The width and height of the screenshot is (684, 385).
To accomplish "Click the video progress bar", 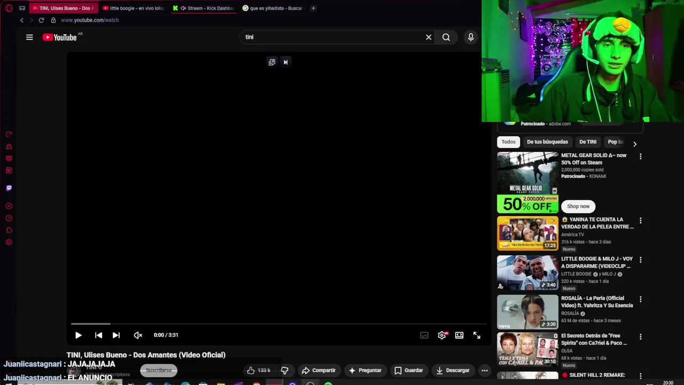I will pos(278,324).
